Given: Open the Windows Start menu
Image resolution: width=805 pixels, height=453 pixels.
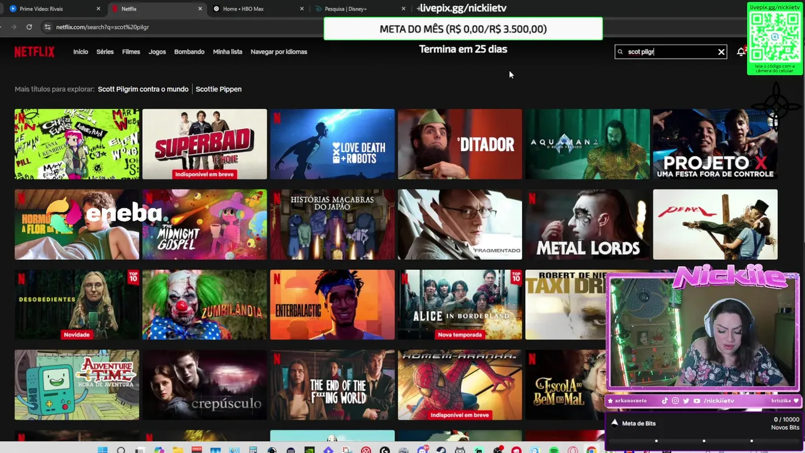Looking at the screenshot, I should [x=103, y=450].
